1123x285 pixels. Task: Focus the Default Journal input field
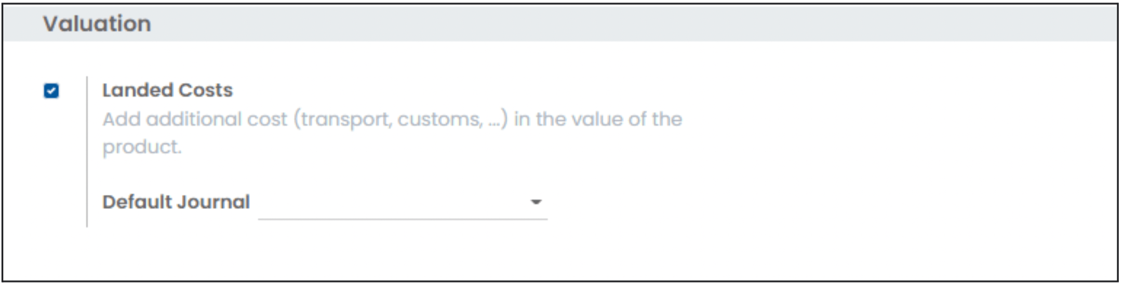[x=403, y=203]
